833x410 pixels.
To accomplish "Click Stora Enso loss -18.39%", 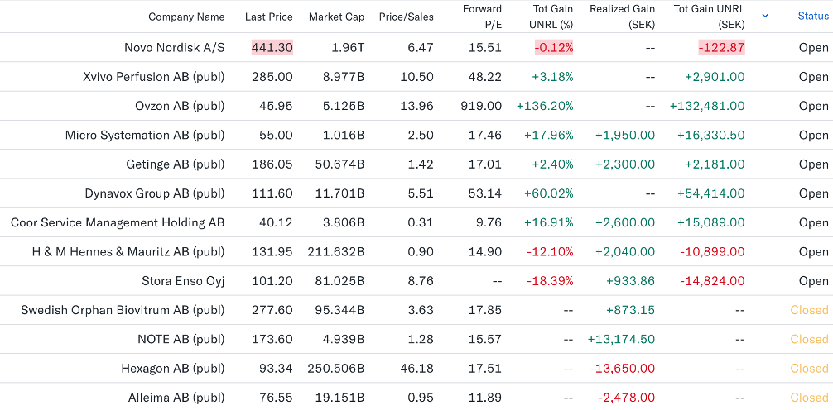I will point(550,280).
